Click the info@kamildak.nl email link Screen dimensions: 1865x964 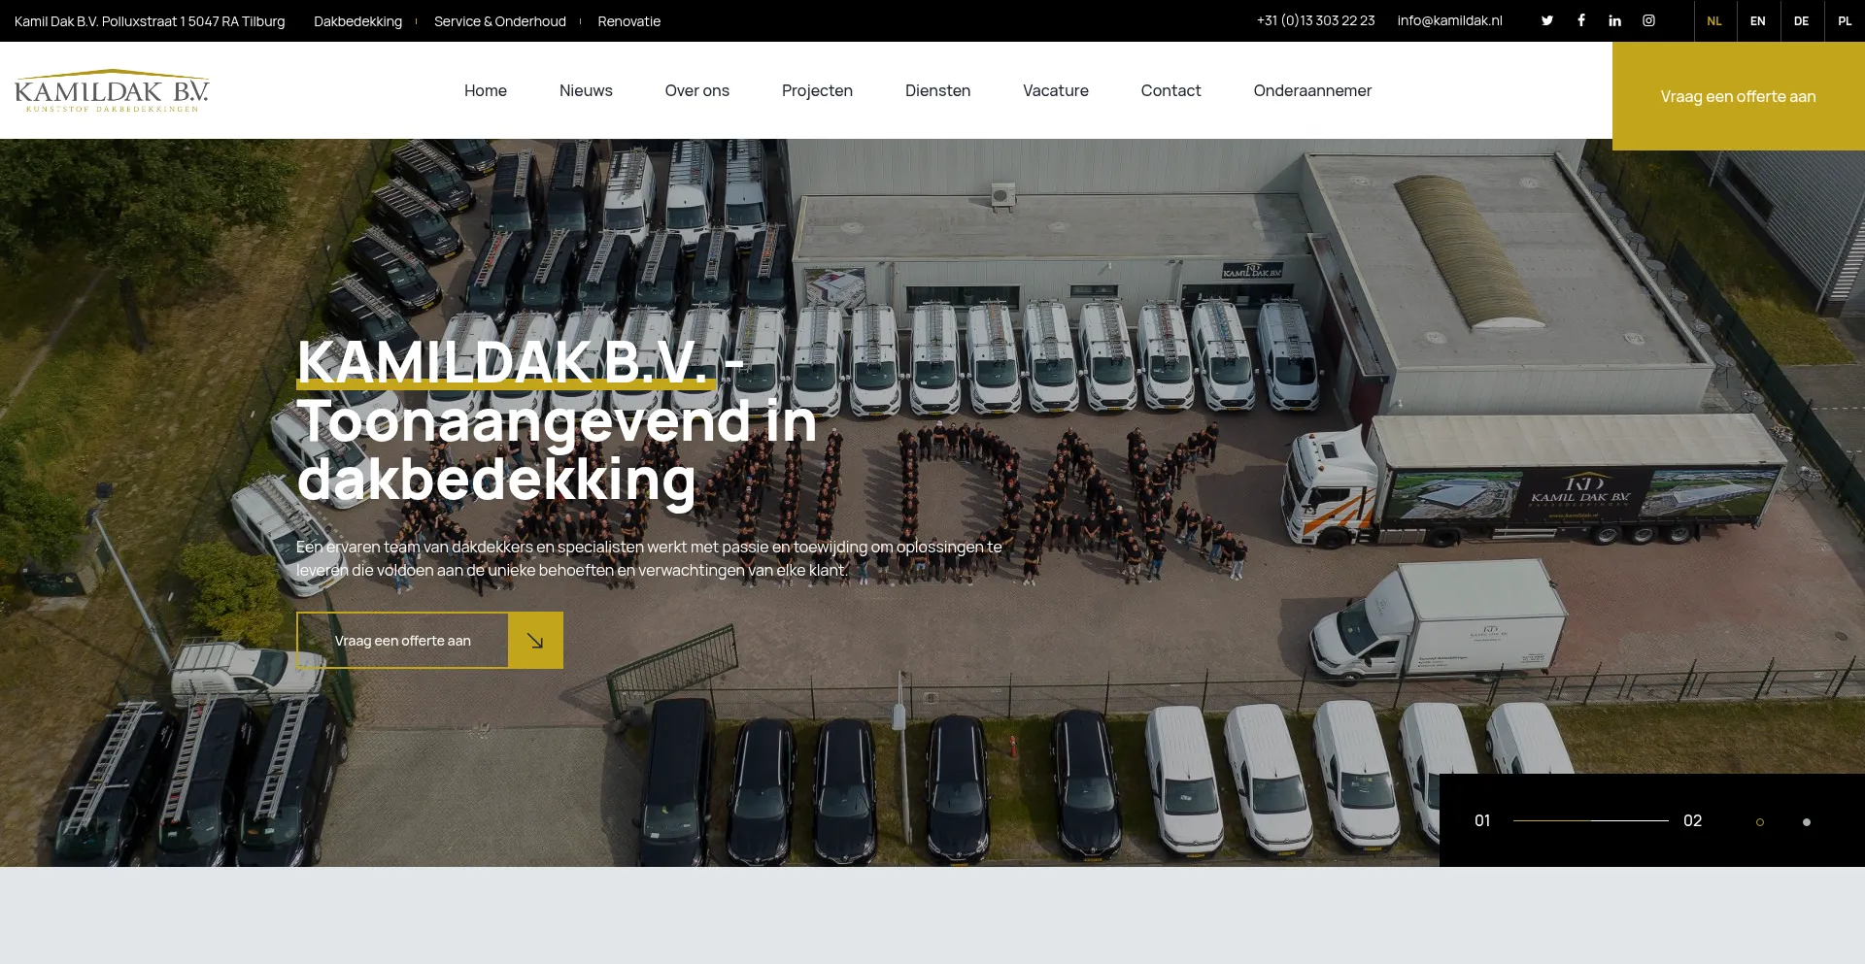(1449, 20)
